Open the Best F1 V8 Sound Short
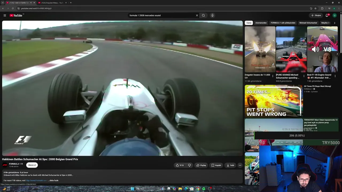The width and height of the screenshot is (342, 192). pos(322,49)
